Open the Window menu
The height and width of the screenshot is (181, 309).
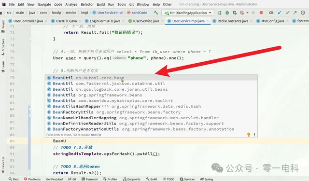pos(143,4)
